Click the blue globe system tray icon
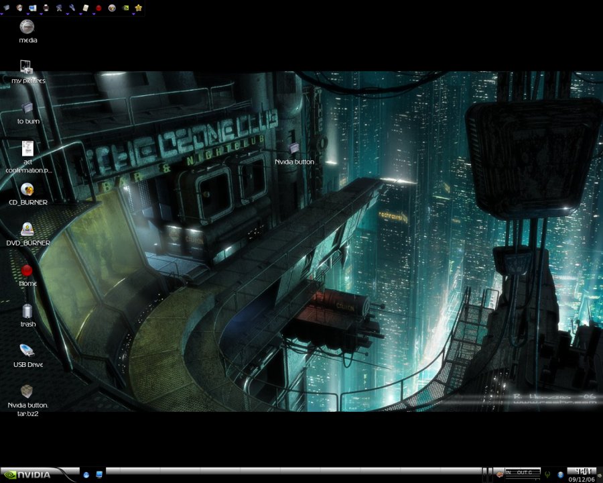 pos(561,475)
